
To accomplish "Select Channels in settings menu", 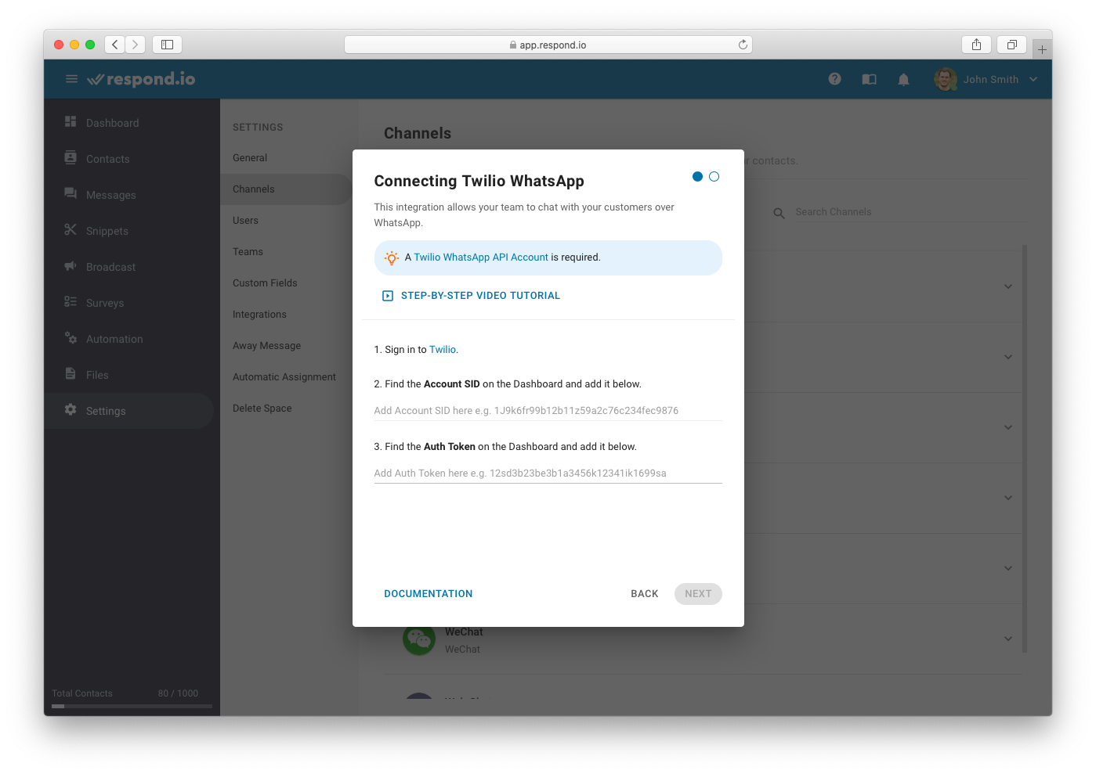I will click(x=286, y=189).
